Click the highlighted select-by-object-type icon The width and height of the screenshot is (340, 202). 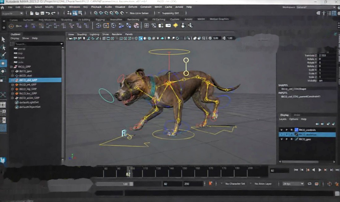(75, 13)
